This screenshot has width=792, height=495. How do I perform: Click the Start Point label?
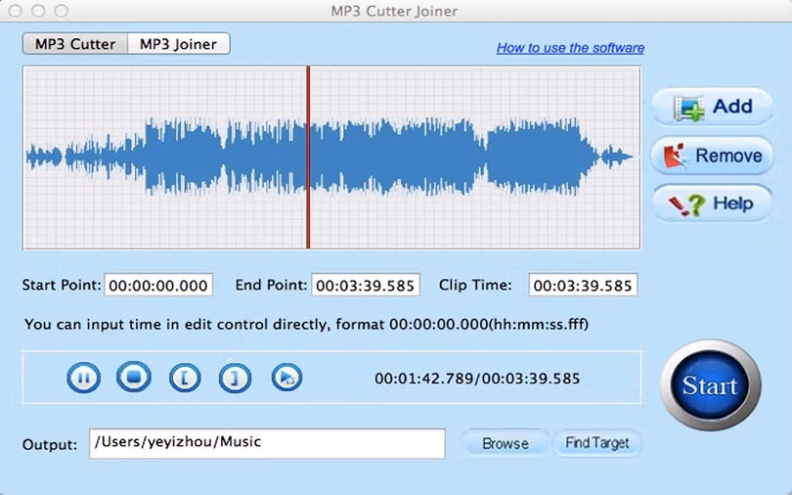pos(62,286)
